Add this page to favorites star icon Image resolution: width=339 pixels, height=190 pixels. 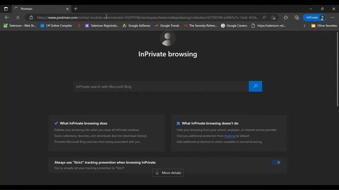click(x=273, y=17)
